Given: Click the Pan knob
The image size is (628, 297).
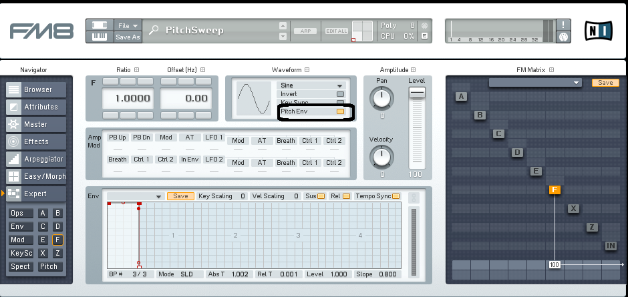Looking at the screenshot, I should tap(381, 97).
